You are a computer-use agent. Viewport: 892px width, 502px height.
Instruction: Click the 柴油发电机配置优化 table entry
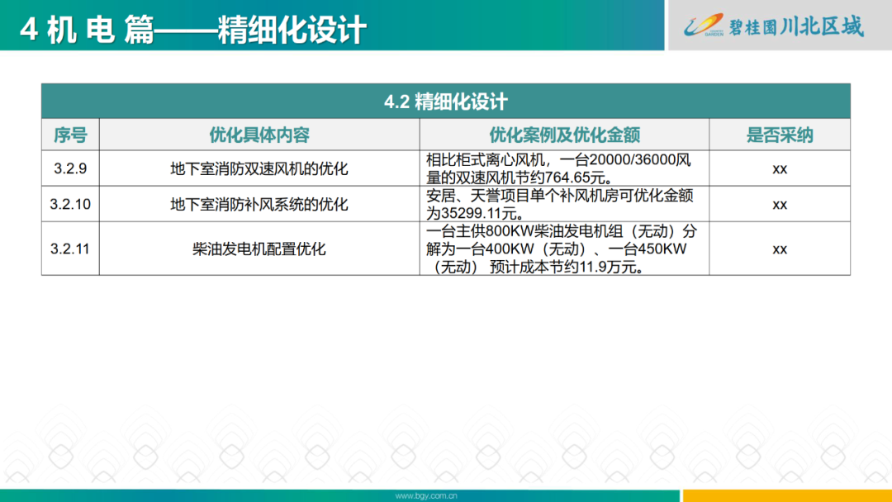[260, 248]
